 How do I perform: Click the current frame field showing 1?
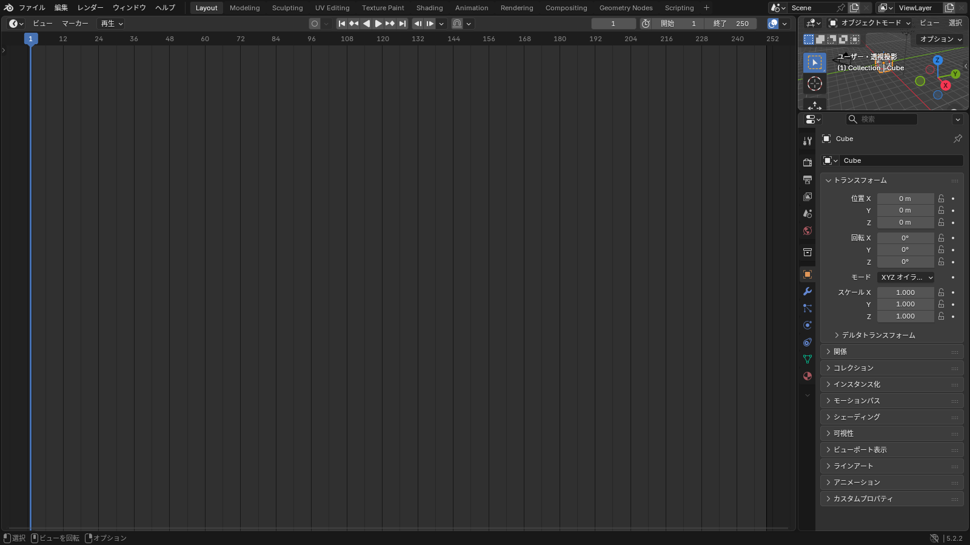(x=614, y=24)
